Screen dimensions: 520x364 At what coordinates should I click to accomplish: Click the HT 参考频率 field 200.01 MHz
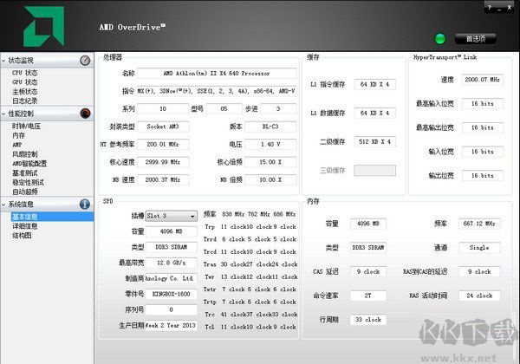163,144
